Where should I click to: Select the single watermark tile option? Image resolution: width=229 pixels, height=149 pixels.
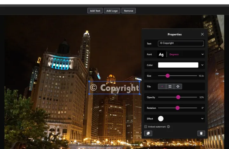162,86
